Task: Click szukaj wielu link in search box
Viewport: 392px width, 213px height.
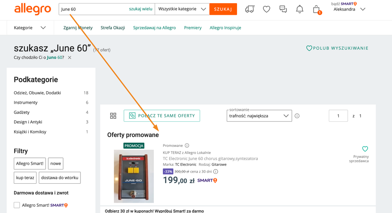Action: pos(140,9)
